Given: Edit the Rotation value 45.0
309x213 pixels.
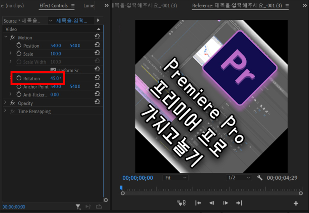Looking at the screenshot, I should [56, 78].
